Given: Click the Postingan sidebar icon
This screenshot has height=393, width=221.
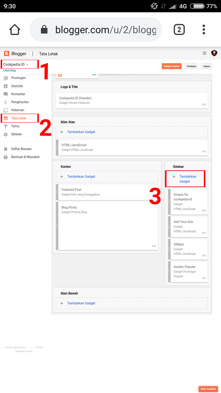Looking at the screenshot, I should tap(6, 78).
